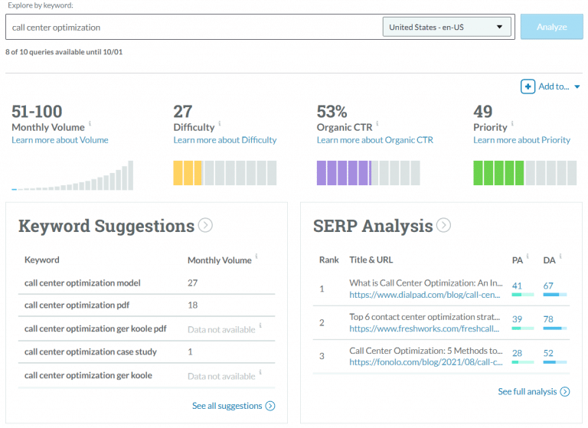
Task: Open Learn more about Volume link
Action: coord(60,140)
